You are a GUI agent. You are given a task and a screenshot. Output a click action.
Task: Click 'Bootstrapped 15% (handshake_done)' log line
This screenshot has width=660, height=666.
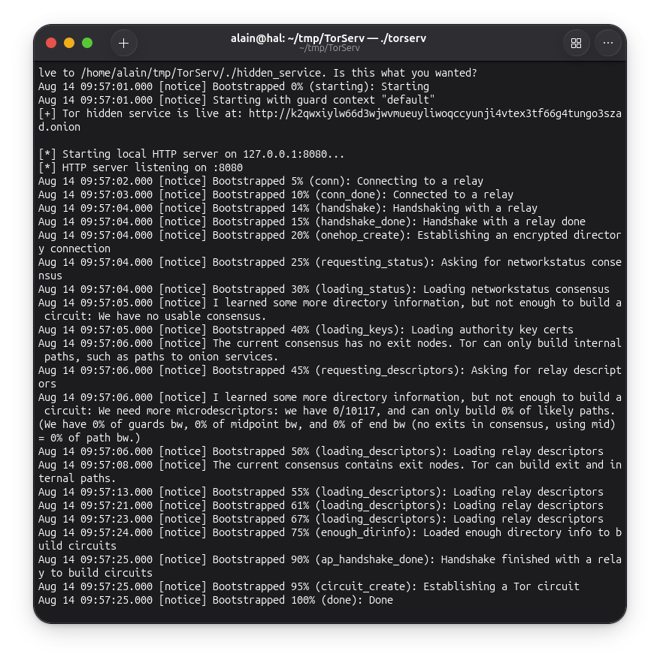(312, 221)
